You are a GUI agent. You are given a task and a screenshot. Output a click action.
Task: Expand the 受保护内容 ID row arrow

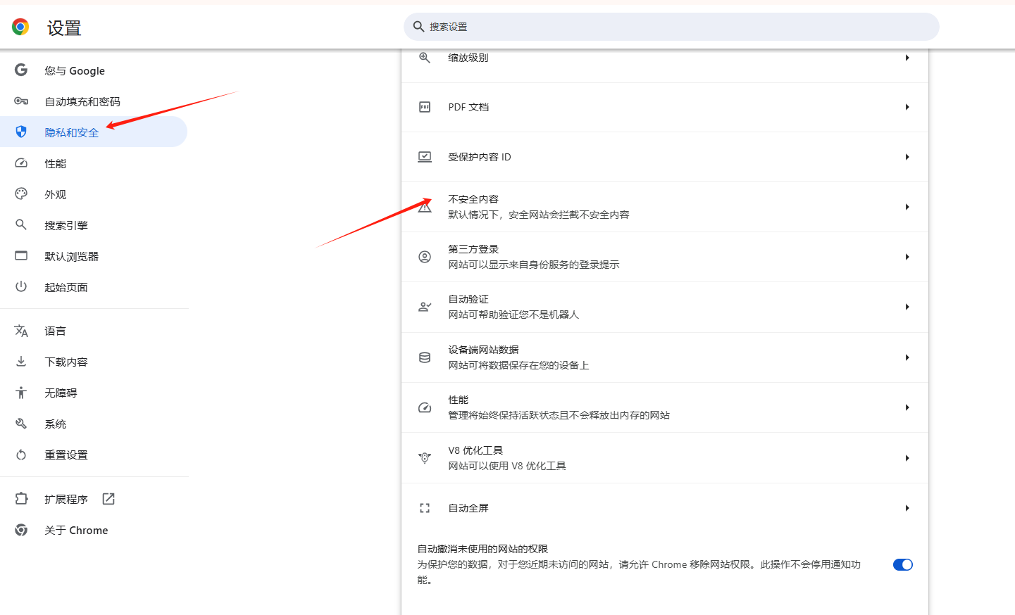907,157
